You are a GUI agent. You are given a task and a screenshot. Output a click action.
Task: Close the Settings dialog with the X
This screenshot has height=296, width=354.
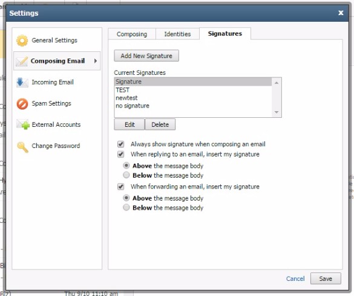point(341,13)
